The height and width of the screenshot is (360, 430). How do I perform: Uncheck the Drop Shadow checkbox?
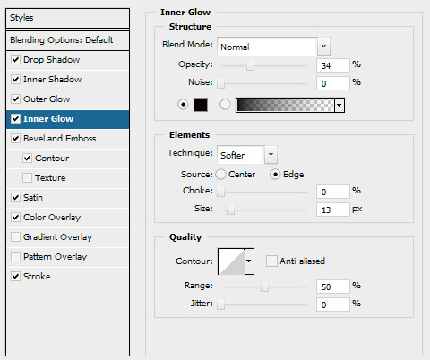tap(15, 60)
